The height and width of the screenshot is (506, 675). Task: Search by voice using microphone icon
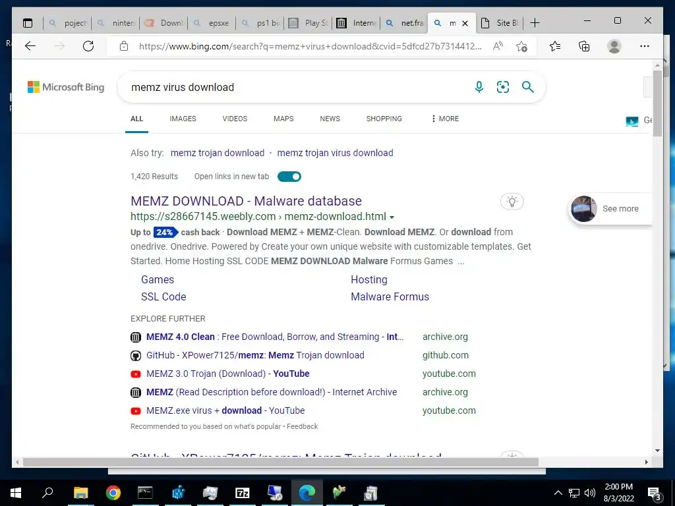click(x=479, y=87)
